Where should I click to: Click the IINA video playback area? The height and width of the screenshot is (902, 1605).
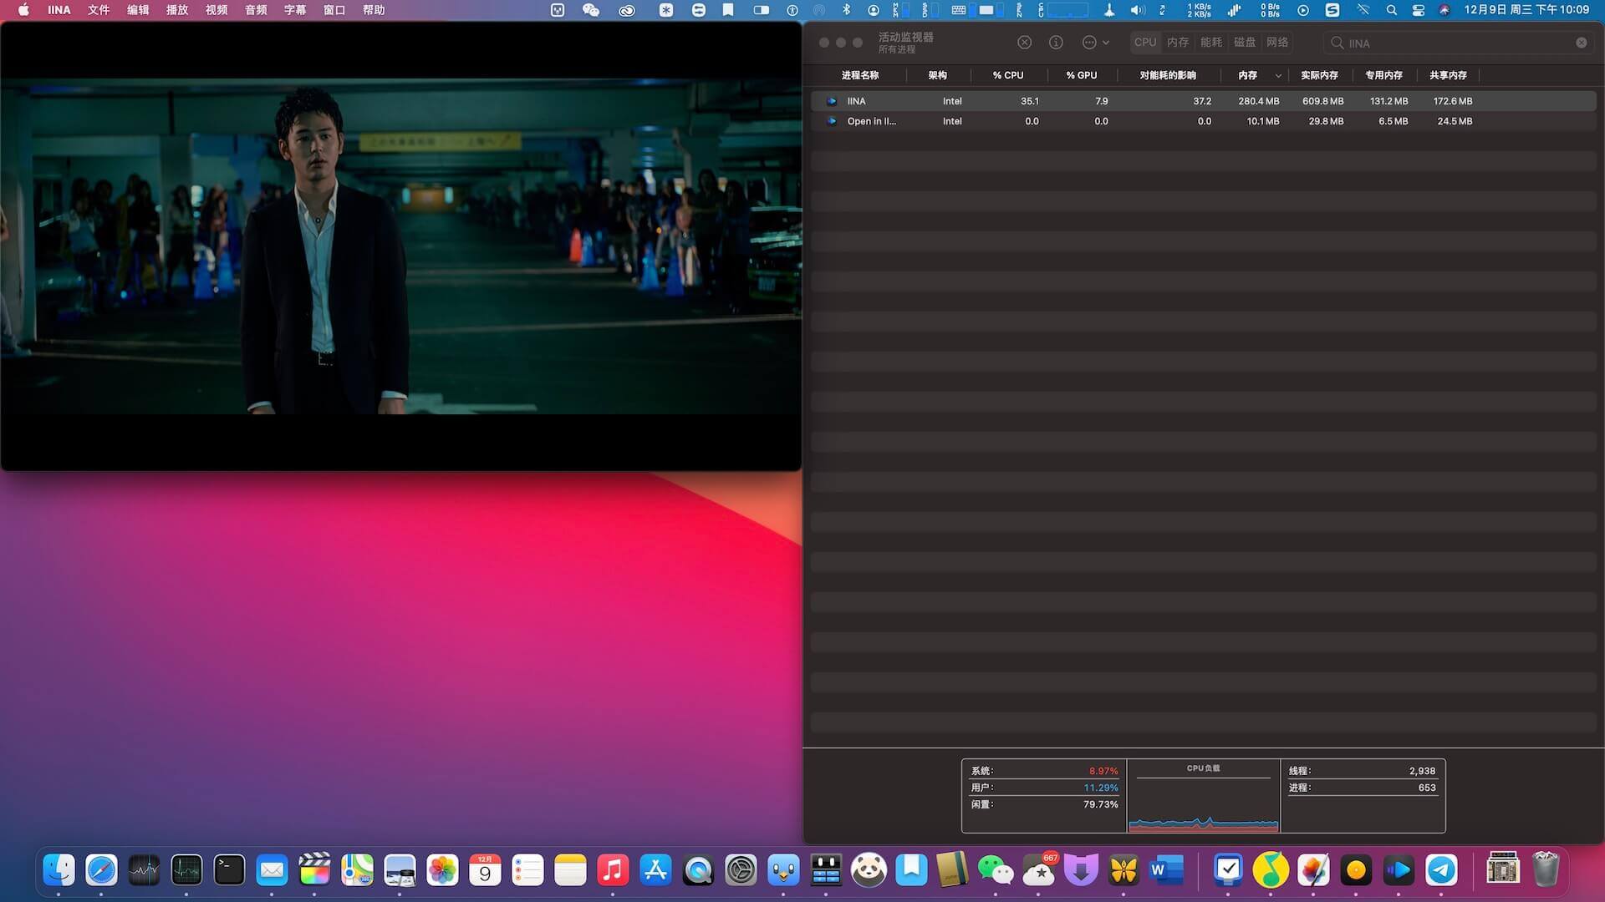(x=401, y=246)
